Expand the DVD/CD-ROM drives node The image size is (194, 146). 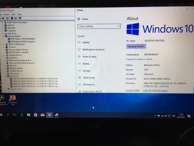(x=4, y=44)
